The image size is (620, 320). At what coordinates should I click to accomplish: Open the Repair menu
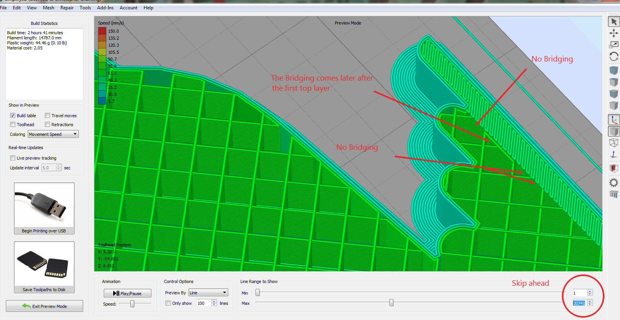pos(67,8)
